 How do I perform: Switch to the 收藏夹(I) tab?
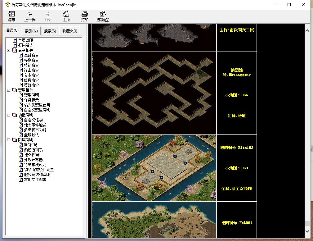click(x=70, y=31)
